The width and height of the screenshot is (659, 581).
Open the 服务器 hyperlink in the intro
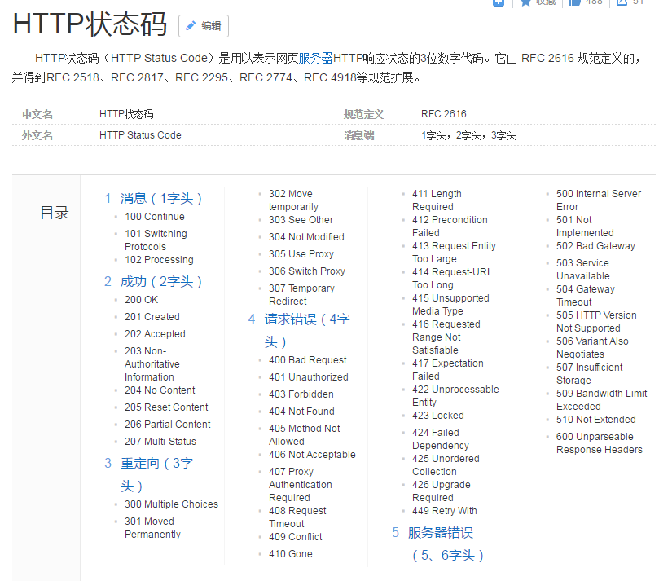[315, 58]
